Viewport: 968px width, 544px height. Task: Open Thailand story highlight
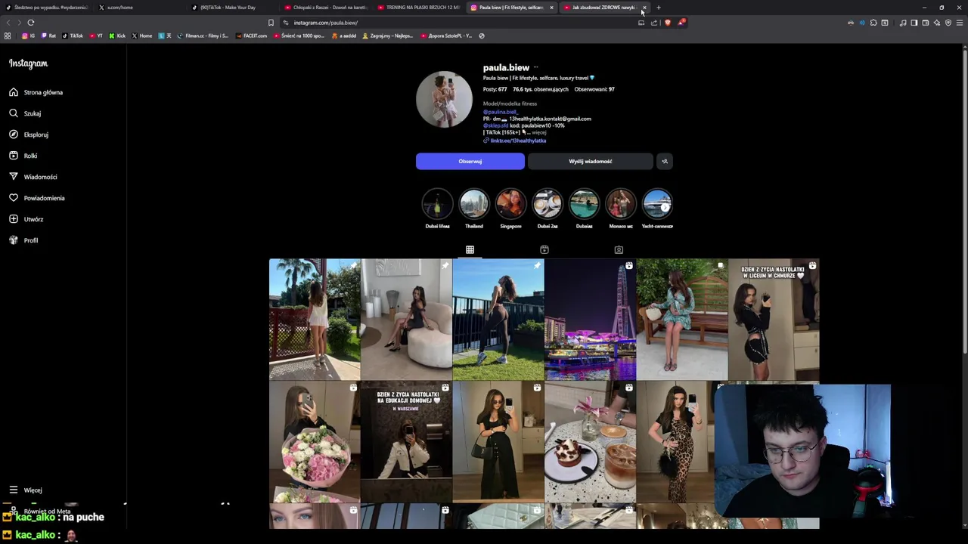[x=474, y=204]
